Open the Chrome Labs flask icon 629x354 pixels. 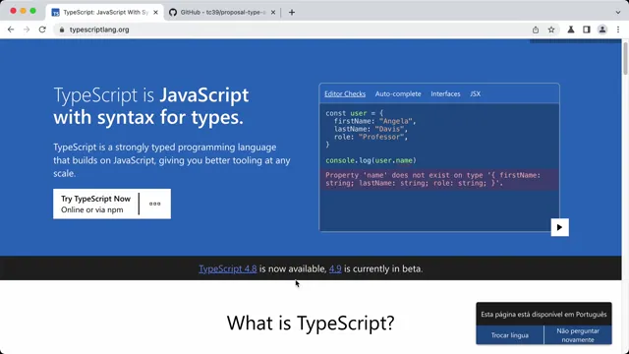(x=571, y=29)
